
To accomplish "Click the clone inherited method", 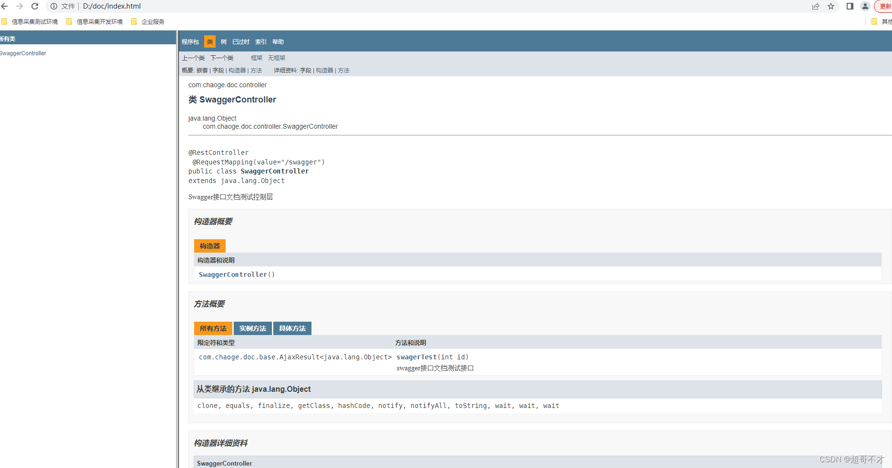I will pyautogui.click(x=207, y=406).
